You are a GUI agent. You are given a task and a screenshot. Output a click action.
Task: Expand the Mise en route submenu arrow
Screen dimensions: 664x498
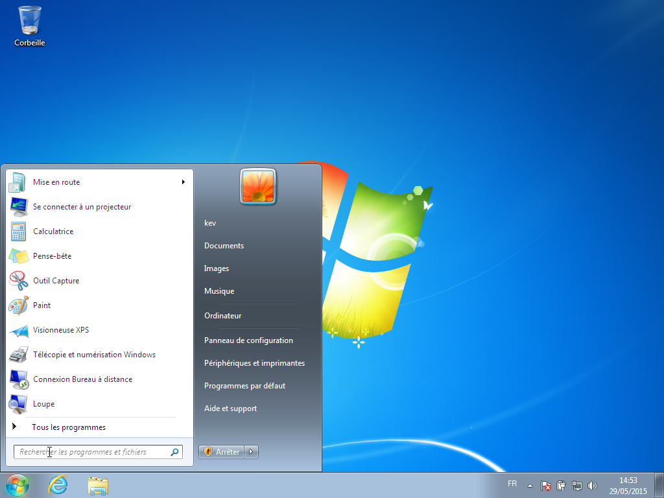[x=184, y=182]
